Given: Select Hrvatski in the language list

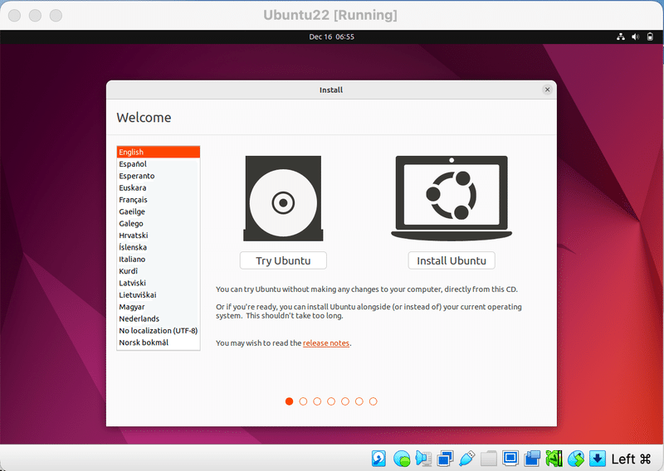Looking at the screenshot, I should click(159, 235).
